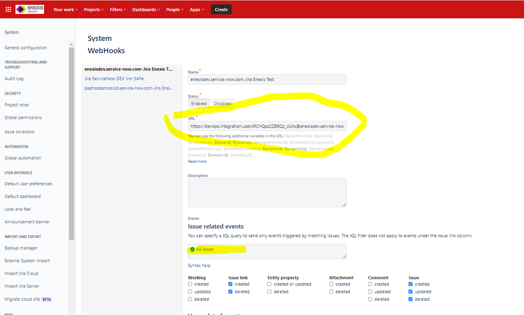Set webhook status to Enabled

click(x=199, y=103)
